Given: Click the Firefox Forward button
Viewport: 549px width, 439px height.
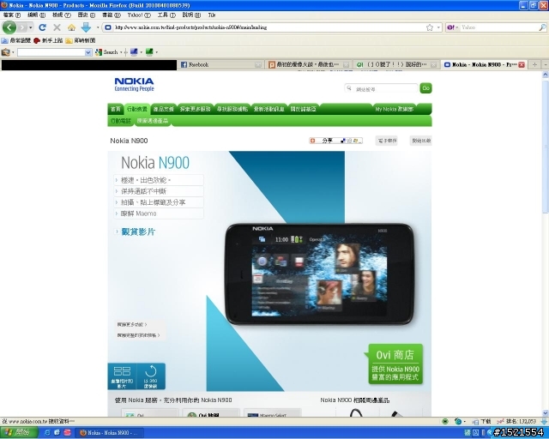Looking at the screenshot, I should pos(22,27).
